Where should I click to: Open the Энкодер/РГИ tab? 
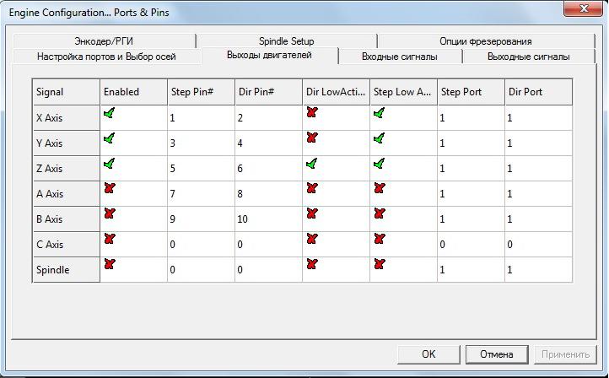(x=103, y=40)
